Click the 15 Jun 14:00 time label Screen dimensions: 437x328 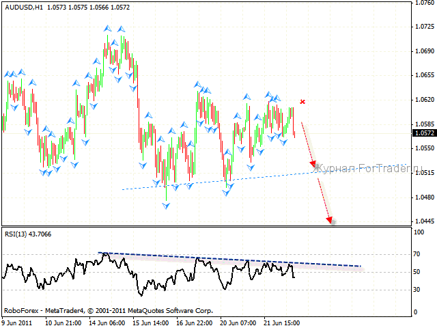pyautogui.click(x=150, y=323)
